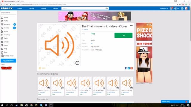Click the Robux balance icon
This screenshot has height=107, width=191.
175,9
